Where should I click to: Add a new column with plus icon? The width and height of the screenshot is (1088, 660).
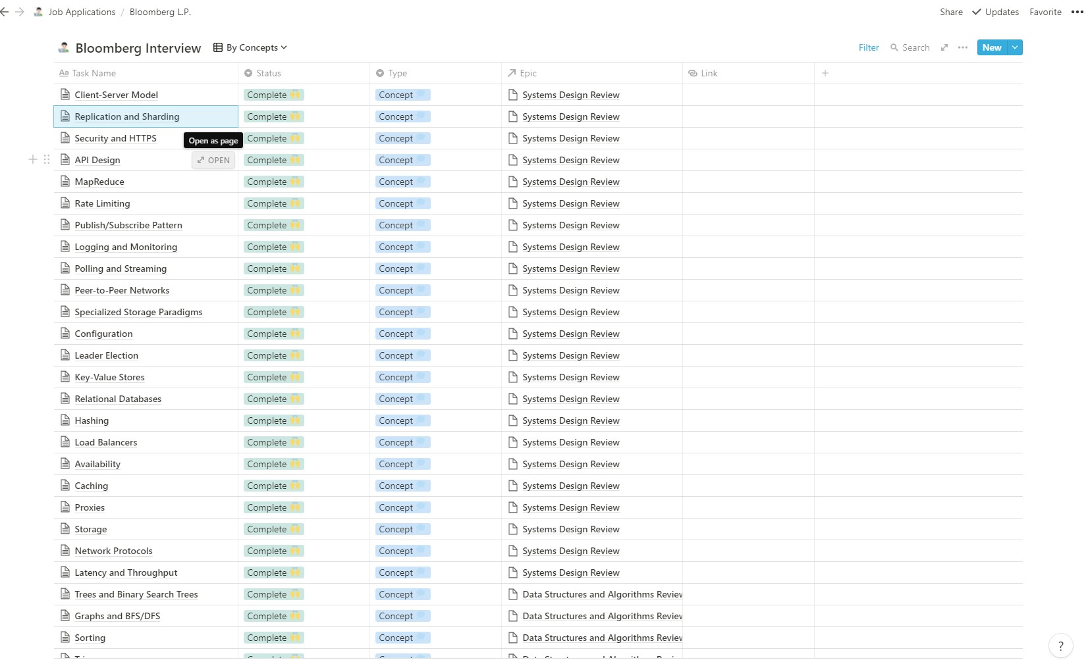pos(825,73)
